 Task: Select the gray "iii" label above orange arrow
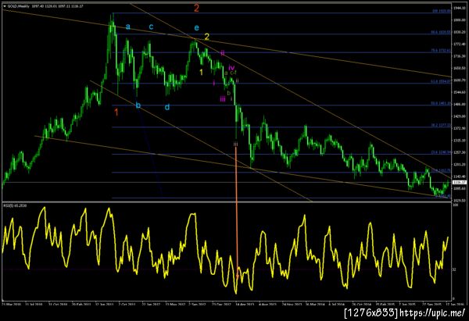(x=236, y=144)
